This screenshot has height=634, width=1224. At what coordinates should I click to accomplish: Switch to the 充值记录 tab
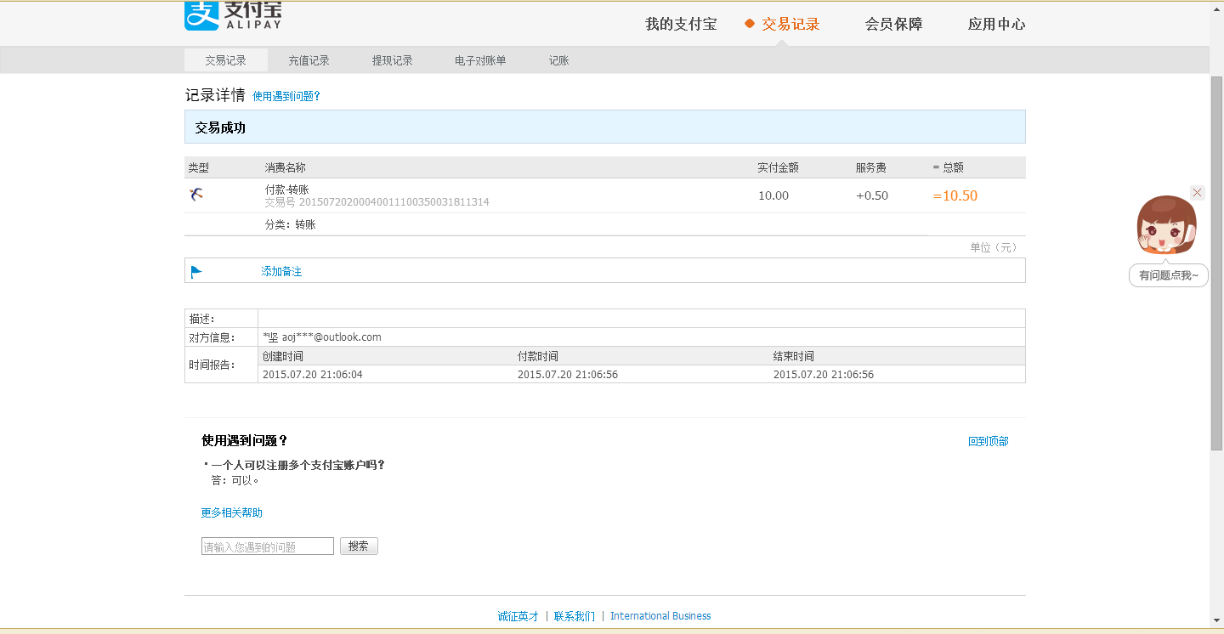click(309, 60)
